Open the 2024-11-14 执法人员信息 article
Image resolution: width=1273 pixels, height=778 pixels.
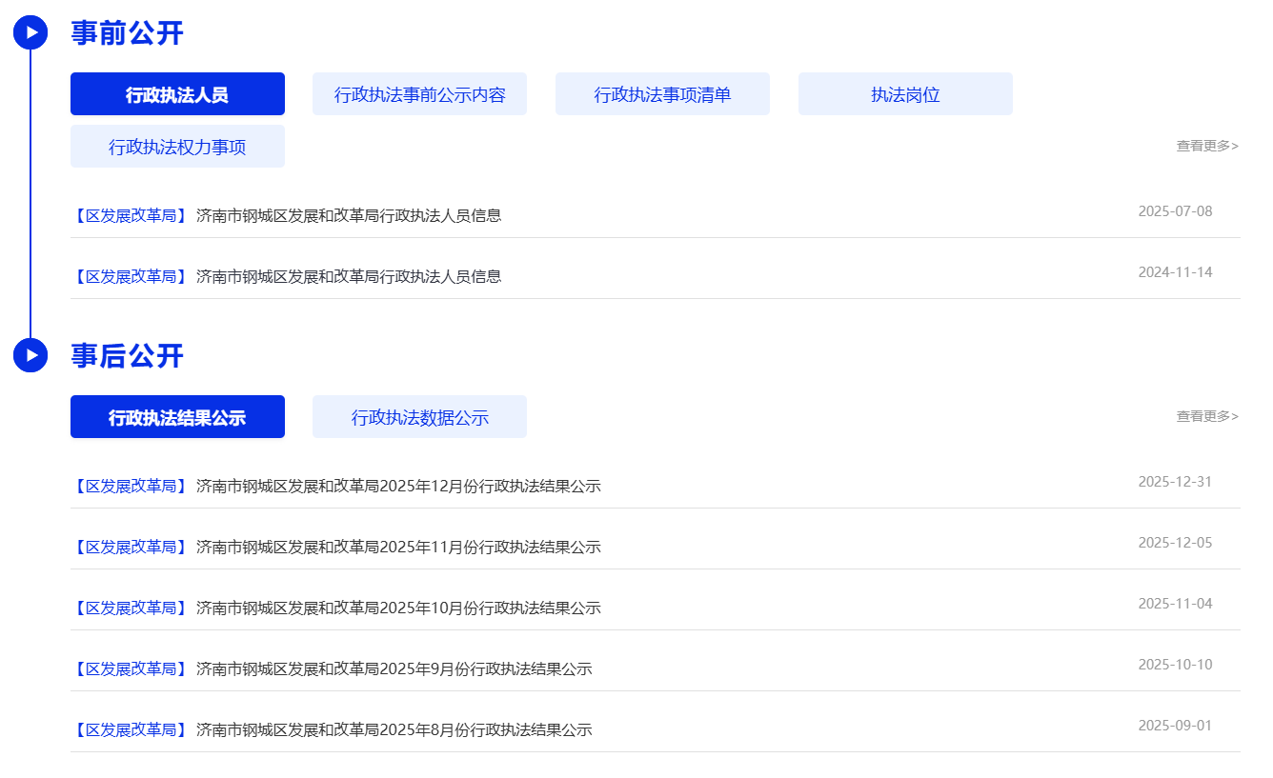pyautogui.click(x=348, y=277)
